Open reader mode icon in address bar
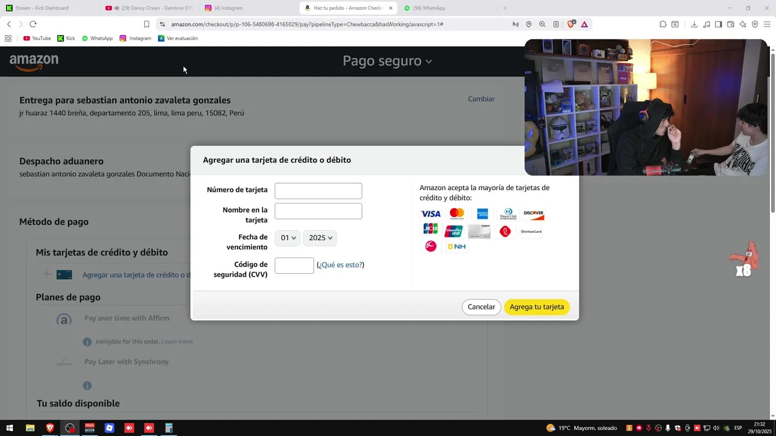Screen dimensions: 776x436 pyautogui.click(x=556, y=24)
